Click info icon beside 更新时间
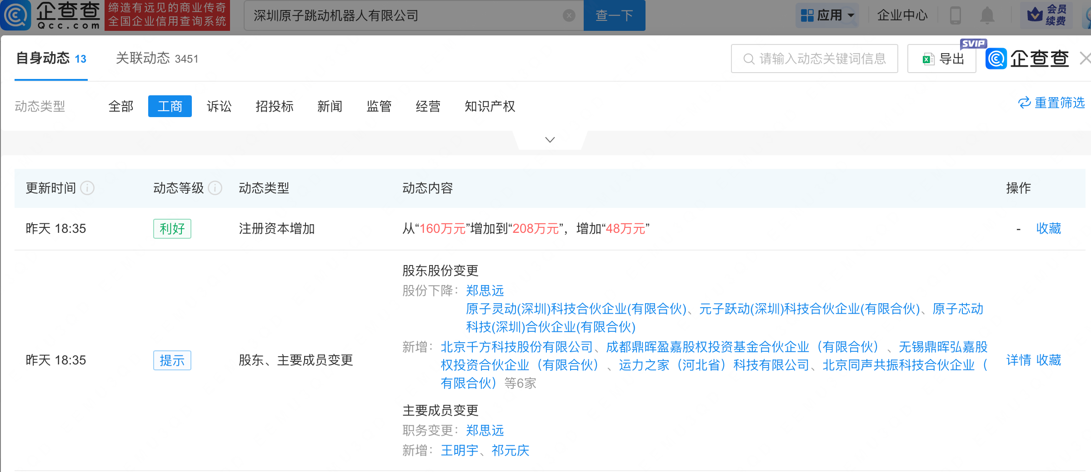The width and height of the screenshot is (1091, 472). [87, 188]
